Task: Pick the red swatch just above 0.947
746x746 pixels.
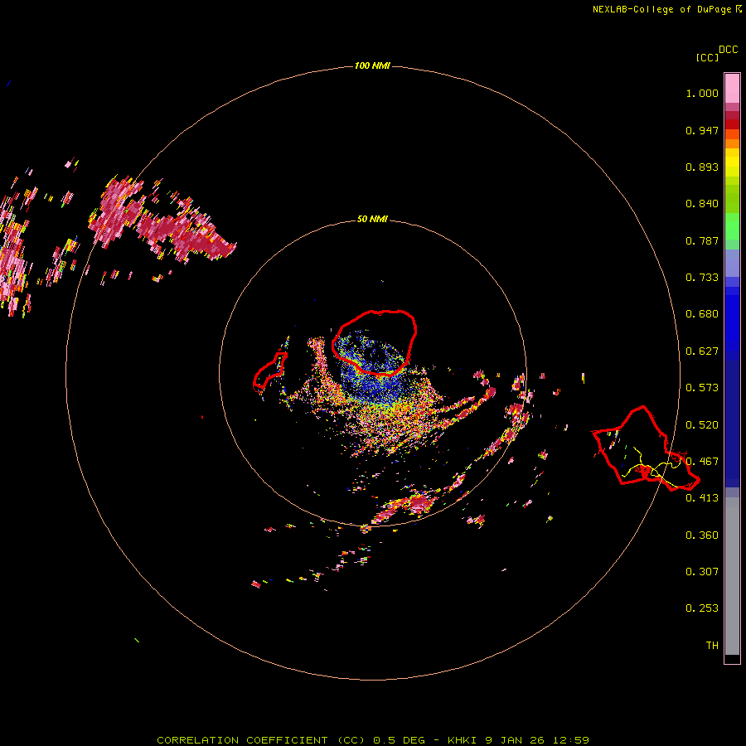Action: 732,124
